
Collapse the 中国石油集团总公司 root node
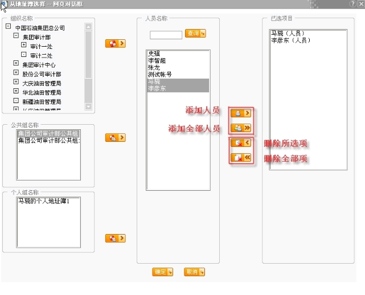click(7, 27)
